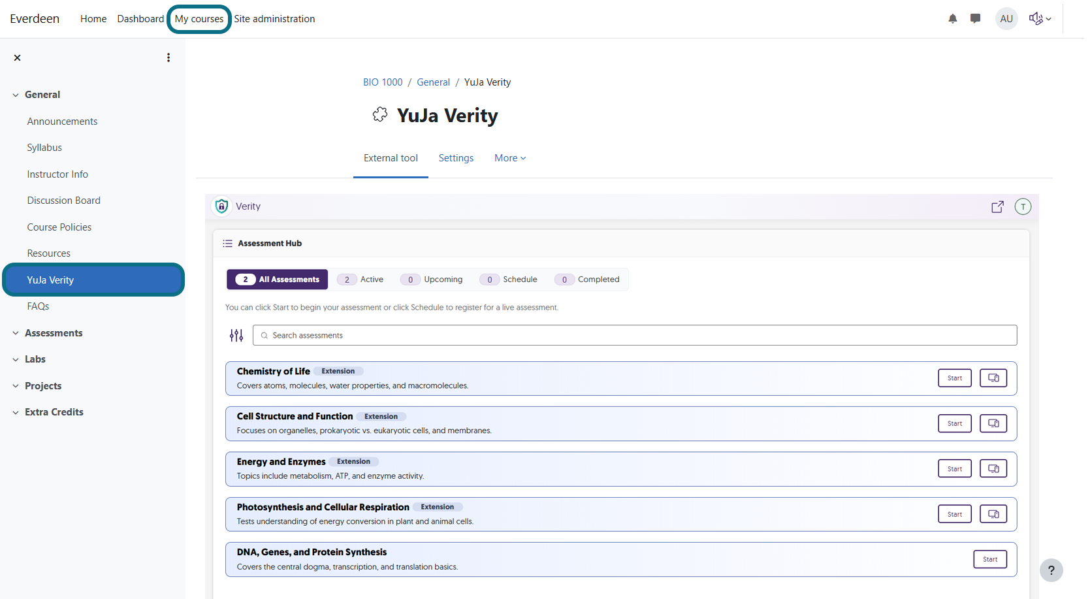This screenshot has height=599, width=1090.
Task: Show Active assessments
Action: [361, 280]
